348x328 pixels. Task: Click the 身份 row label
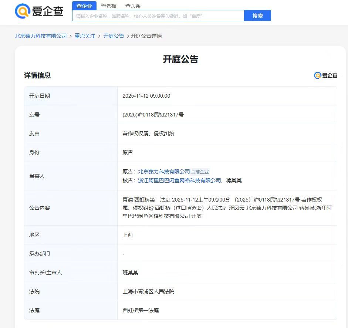[34, 152]
